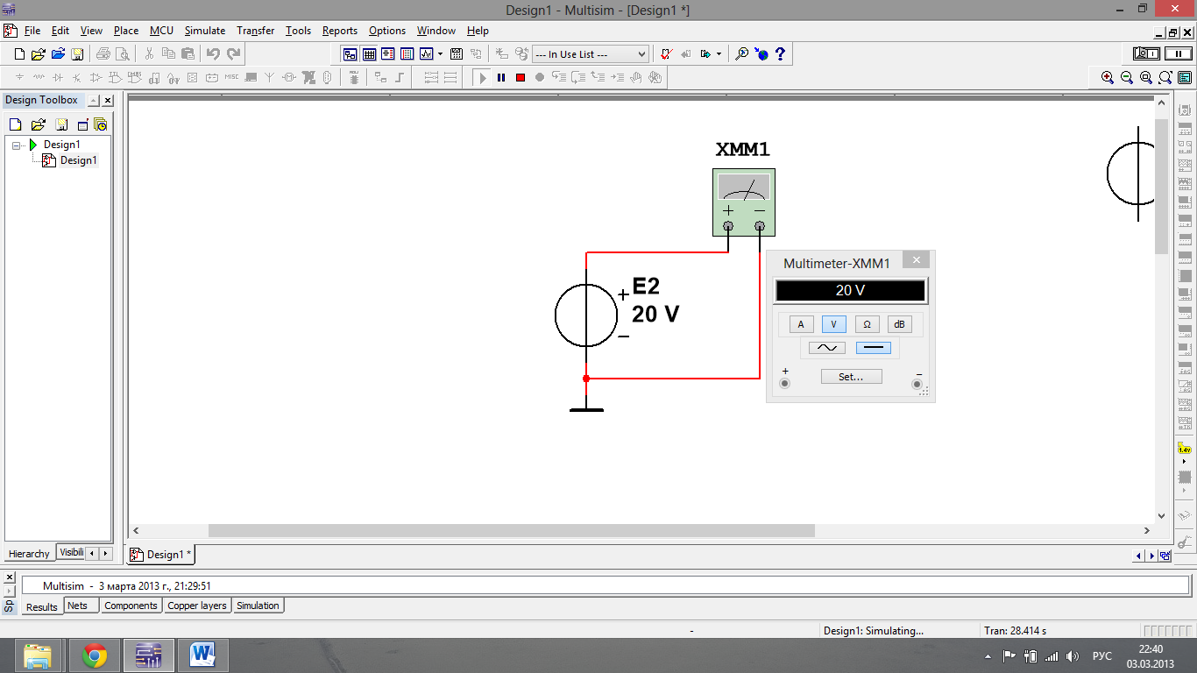Image resolution: width=1197 pixels, height=673 pixels.
Task: Show the Spreadsheet view icon
Action: pyautogui.click(x=369, y=54)
